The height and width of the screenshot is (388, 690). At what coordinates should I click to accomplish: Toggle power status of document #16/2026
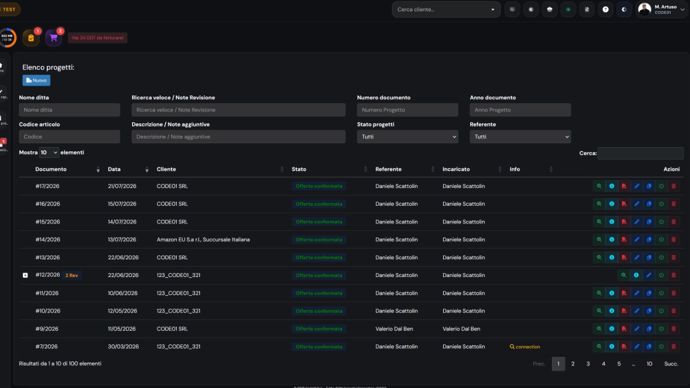[x=661, y=204]
